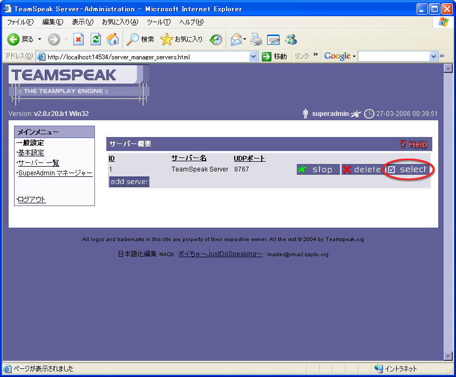Click the リンク toolbar label
Viewport: 456px width, 377px height.
click(302, 56)
